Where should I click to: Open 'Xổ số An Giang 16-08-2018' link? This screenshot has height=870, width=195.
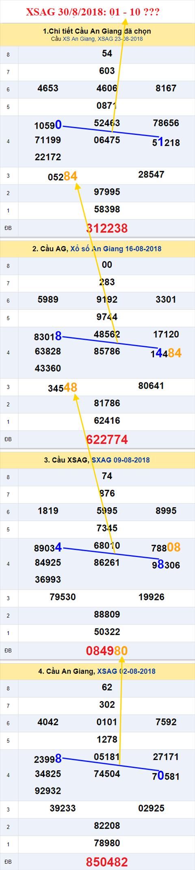[116, 249]
